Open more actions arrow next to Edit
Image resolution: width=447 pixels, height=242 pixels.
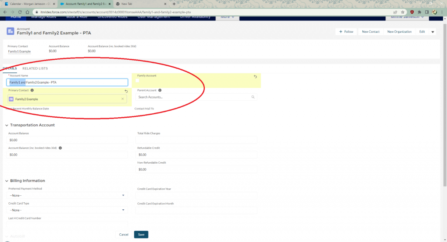(433, 32)
